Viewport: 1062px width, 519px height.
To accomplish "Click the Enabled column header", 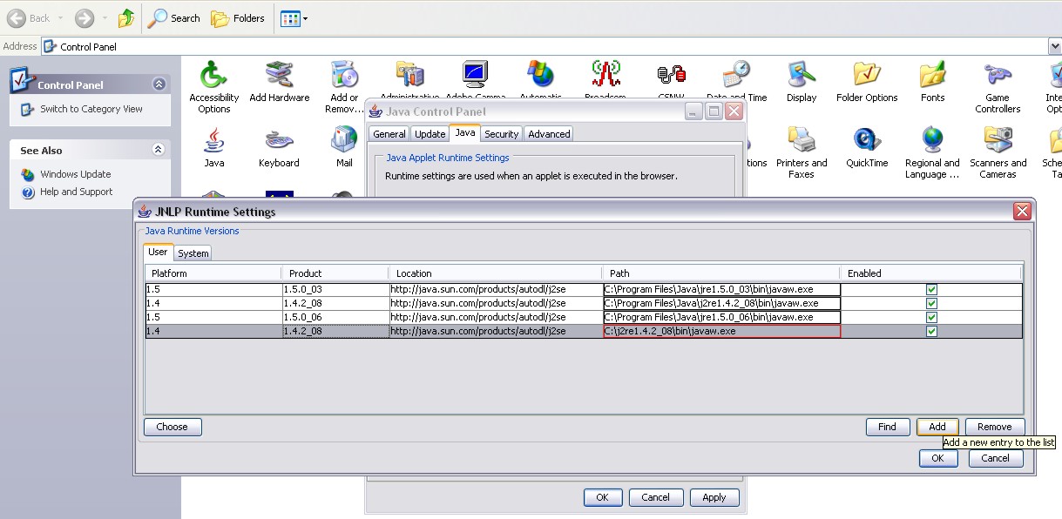I will (931, 273).
